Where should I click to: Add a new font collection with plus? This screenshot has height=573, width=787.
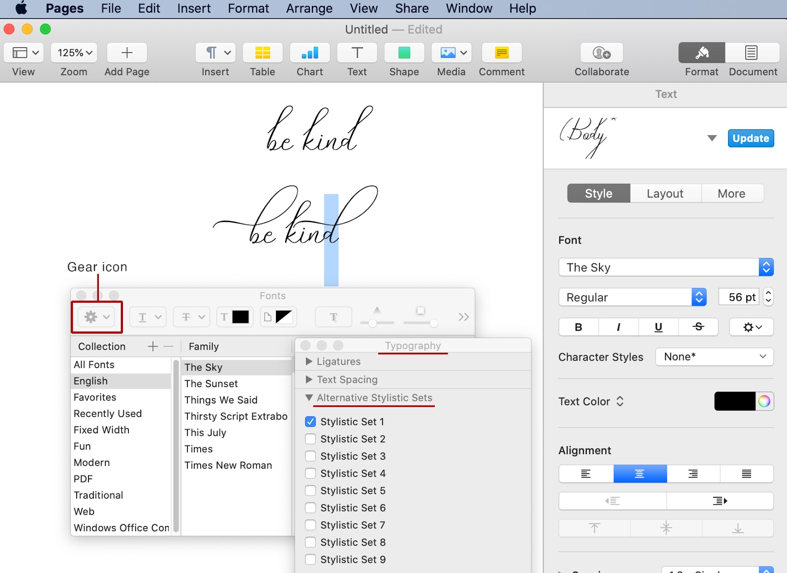[152, 346]
